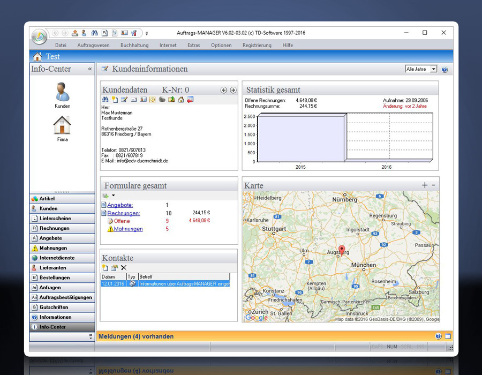Collapse the Info-Center sidebar panel

90,69
